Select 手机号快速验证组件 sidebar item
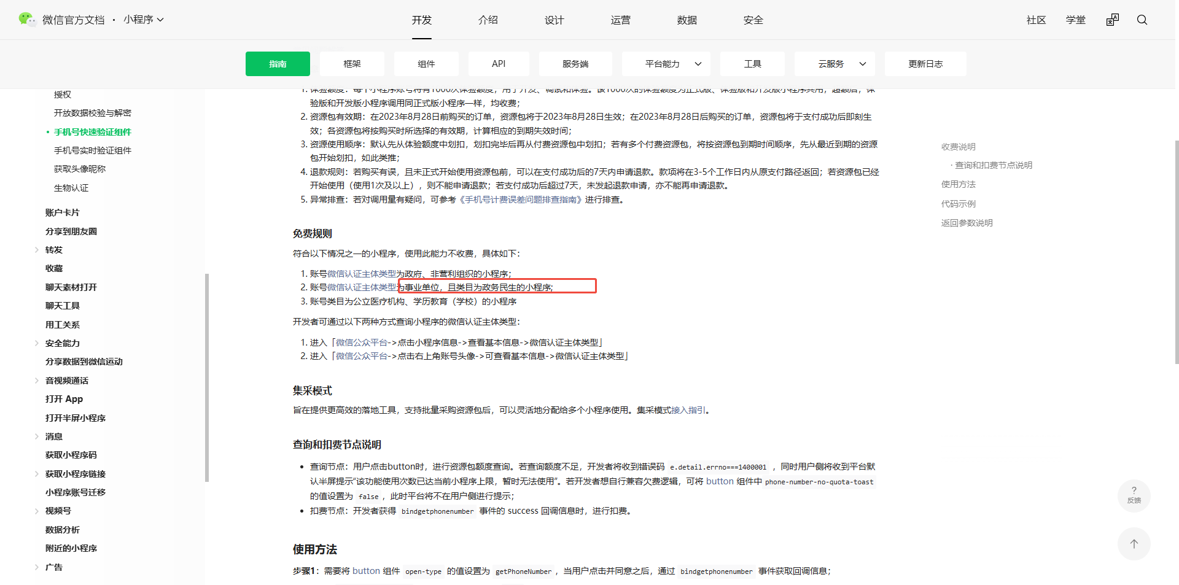Viewport: 1179px width, 585px height. pos(93,132)
